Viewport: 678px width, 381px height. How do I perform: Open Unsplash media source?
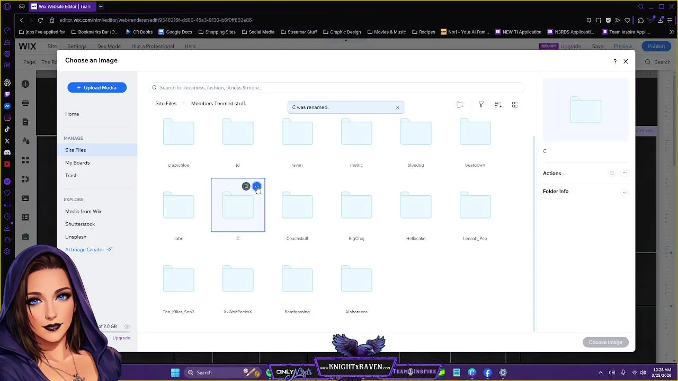click(76, 237)
